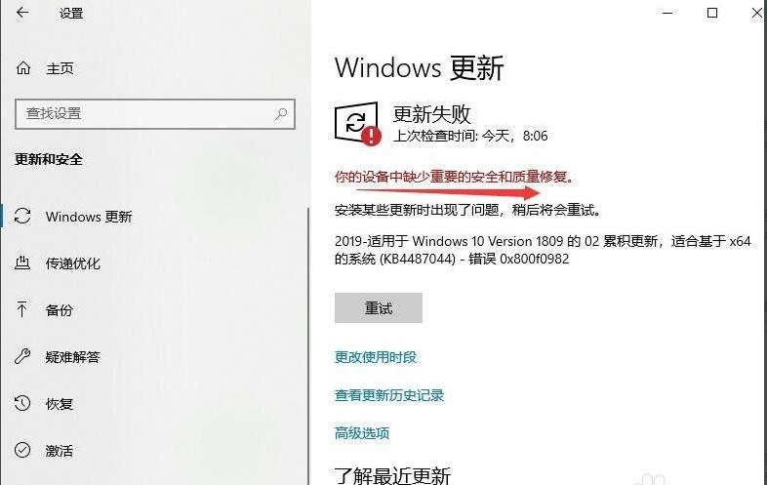Viewport: 767px width, 485px height.
Task: Open 查看更新历史记录 link
Action: (389, 395)
